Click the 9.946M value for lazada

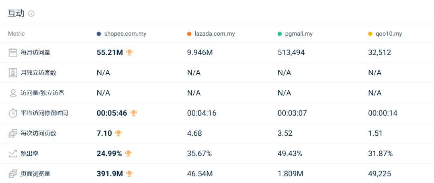click(x=200, y=52)
